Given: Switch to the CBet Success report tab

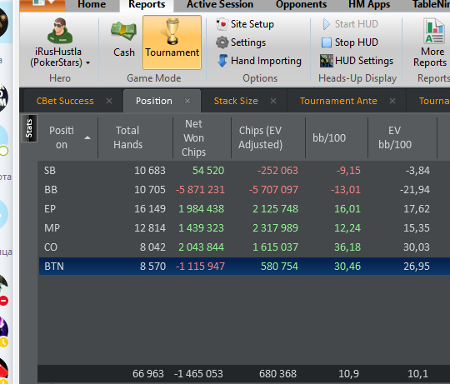Looking at the screenshot, I should tap(65, 101).
